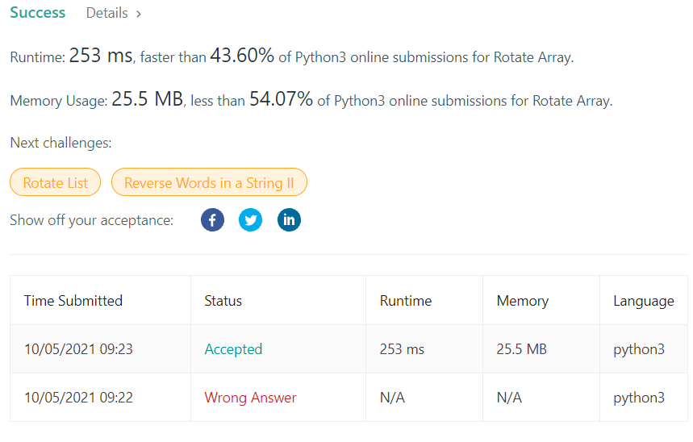Share acceptance on Twitter
The image size is (693, 442).
250,219
